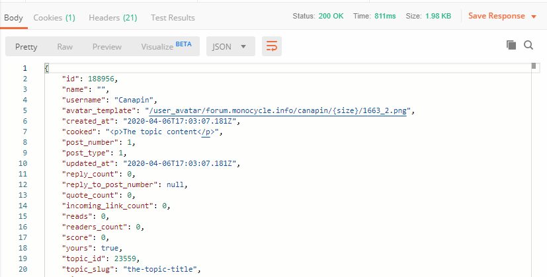Open the avatar_template URL link
Viewport: 547px width, 277px height.
coord(278,110)
